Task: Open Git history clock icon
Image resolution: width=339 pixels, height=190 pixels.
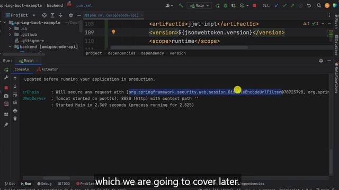Action: tap(300, 6)
